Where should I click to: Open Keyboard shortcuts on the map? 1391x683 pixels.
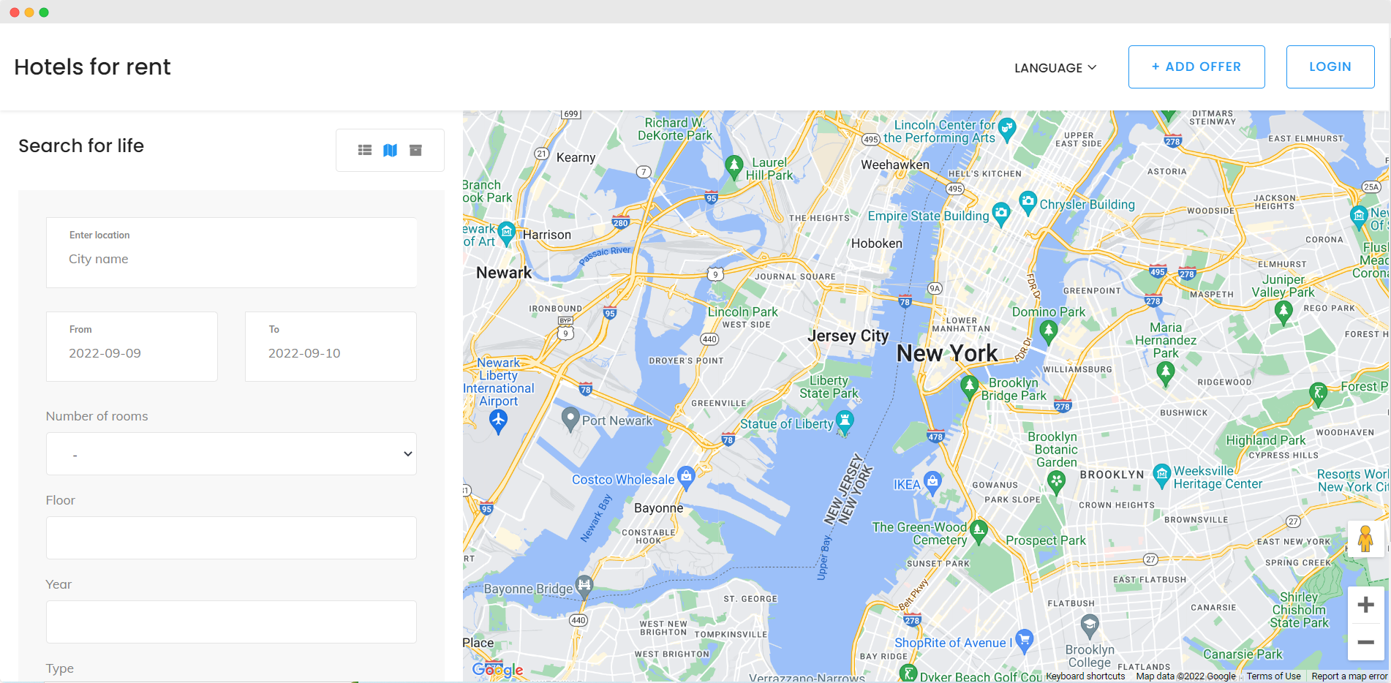(1085, 676)
